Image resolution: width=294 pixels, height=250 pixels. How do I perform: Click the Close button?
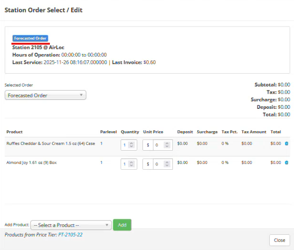(x=279, y=240)
